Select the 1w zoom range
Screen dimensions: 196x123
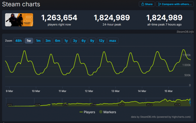click(29, 41)
